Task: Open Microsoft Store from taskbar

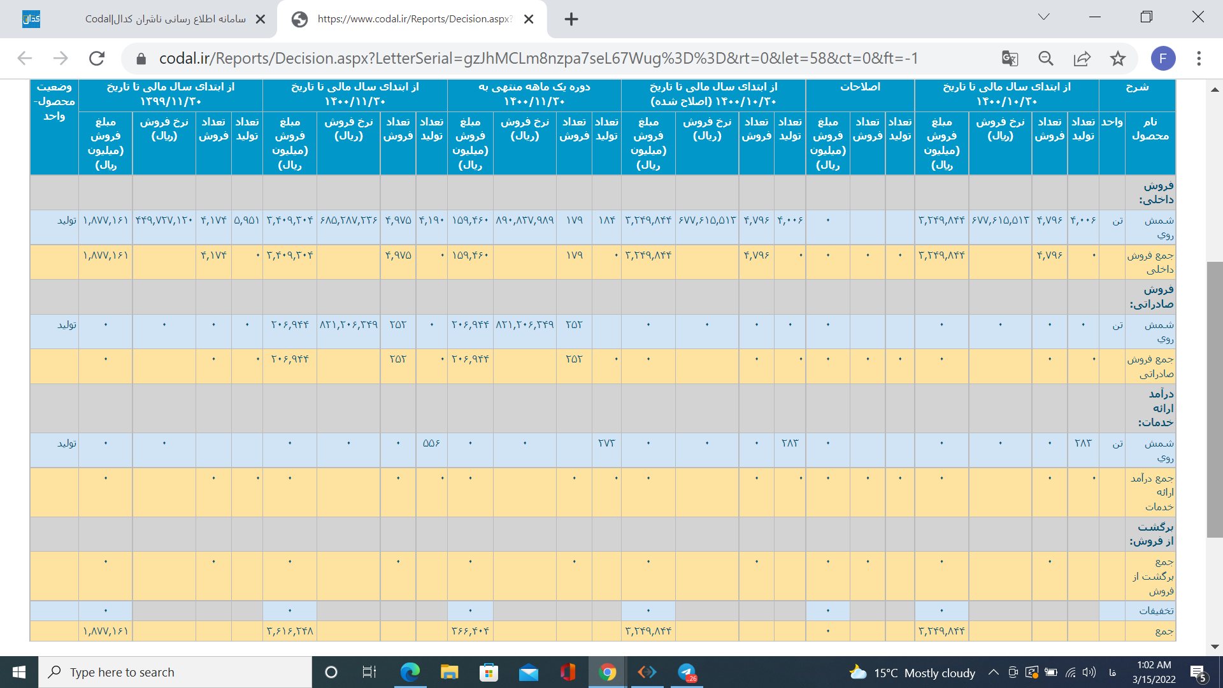Action: tap(489, 672)
